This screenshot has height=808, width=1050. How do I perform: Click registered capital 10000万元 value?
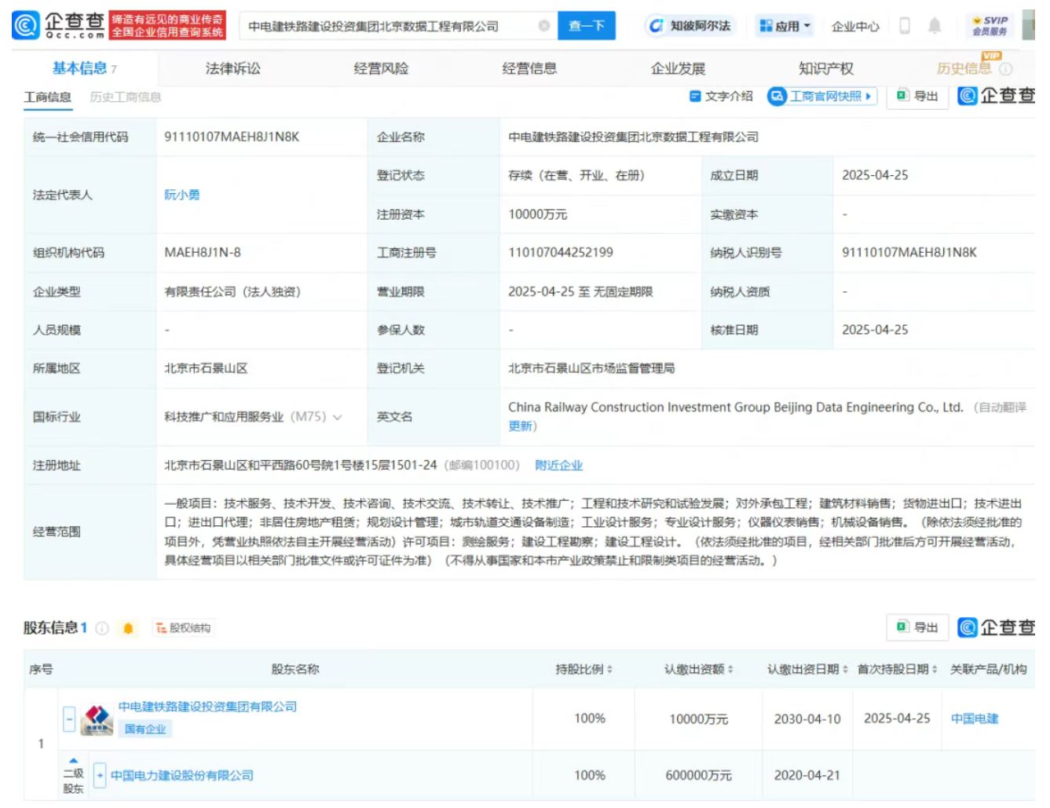(537, 214)
